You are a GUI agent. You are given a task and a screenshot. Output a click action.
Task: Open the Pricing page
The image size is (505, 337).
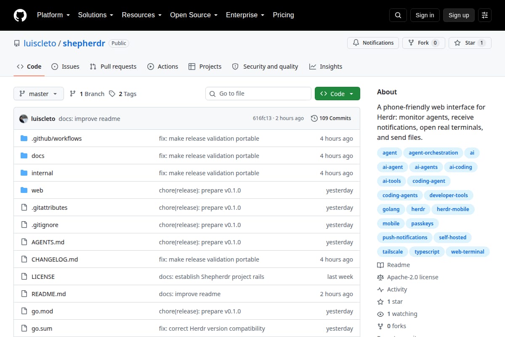coord(283,15)
